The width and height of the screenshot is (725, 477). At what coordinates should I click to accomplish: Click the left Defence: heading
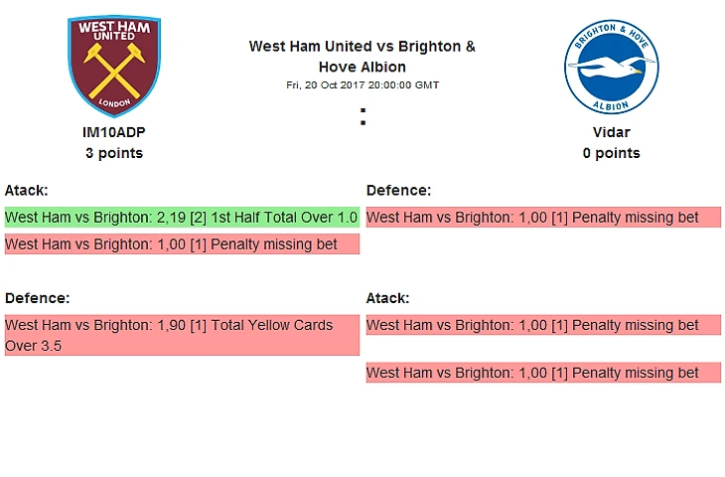[37, 297]
